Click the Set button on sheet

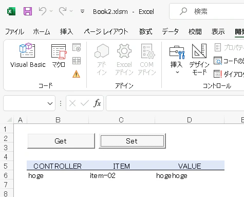pyautogui.click(x=132, y=141)
